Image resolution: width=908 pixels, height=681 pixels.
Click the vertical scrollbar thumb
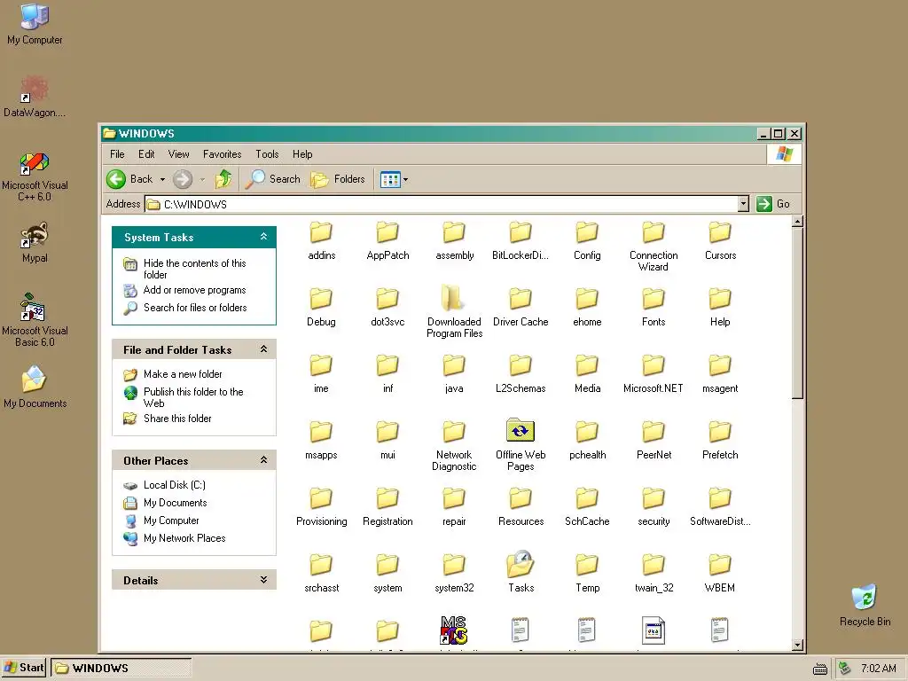[x=797, y=313]
